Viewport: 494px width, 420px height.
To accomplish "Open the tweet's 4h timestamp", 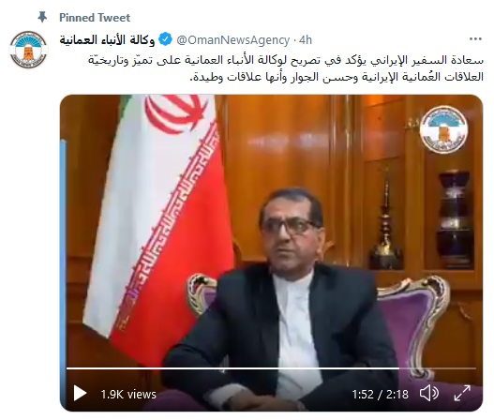I will (x=306, y=40).
